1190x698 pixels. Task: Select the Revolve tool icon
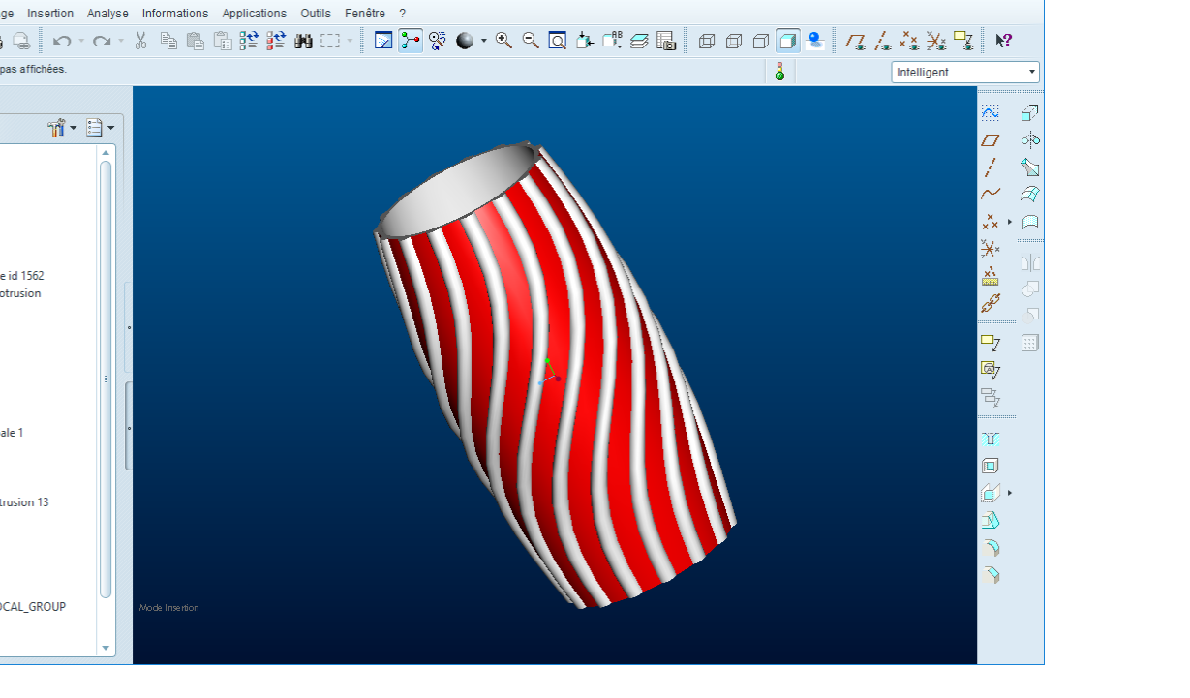(1030, 140)
